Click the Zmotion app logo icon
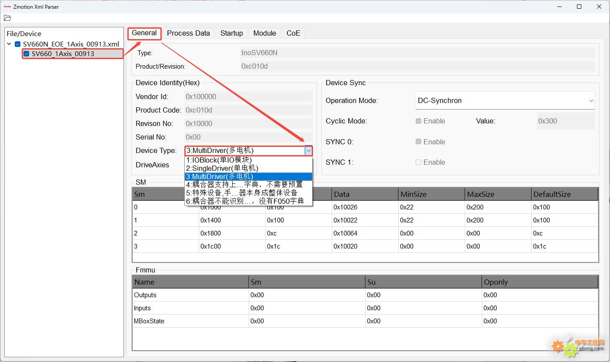 pyautogui.click(x=7, y=7)
